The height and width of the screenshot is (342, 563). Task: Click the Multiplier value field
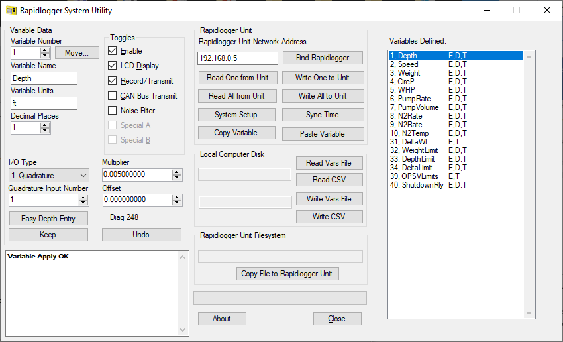pos(137,174)
